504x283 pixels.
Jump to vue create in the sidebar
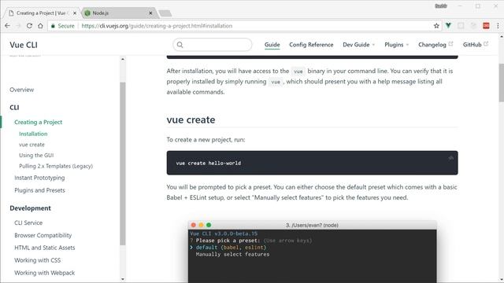pos(31,145)
